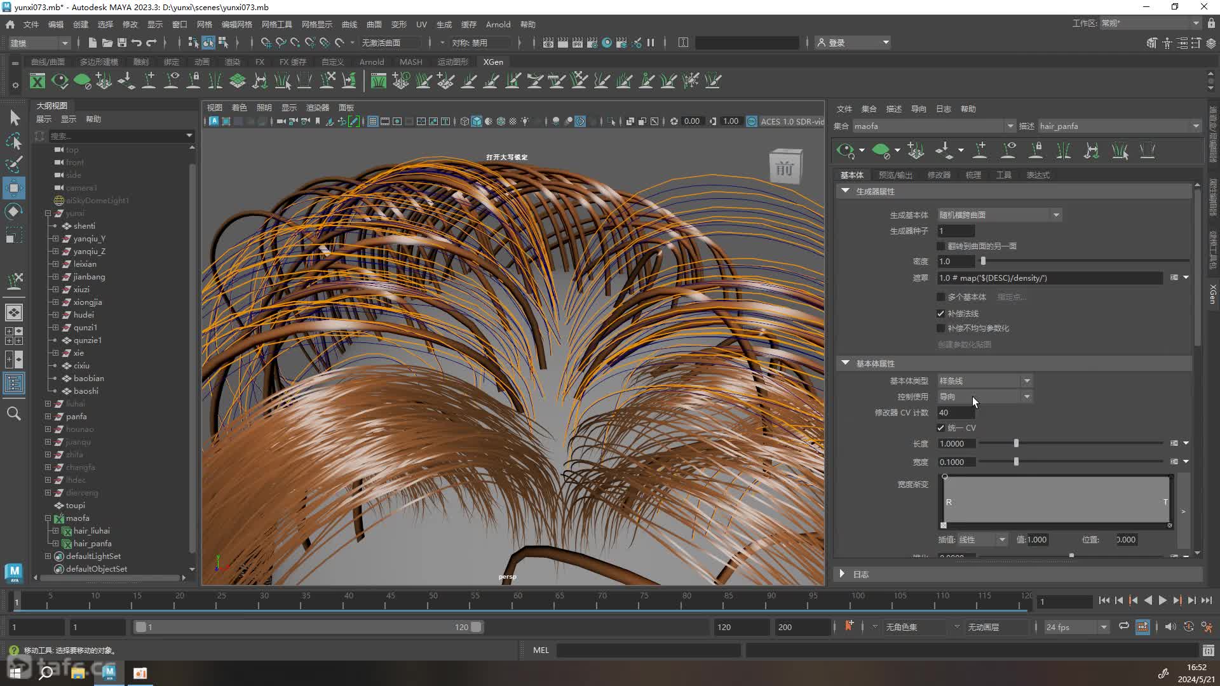Open the Outliner layout icon
The height and width of the screenshot is (686, 1220).
tap(14, 384)
